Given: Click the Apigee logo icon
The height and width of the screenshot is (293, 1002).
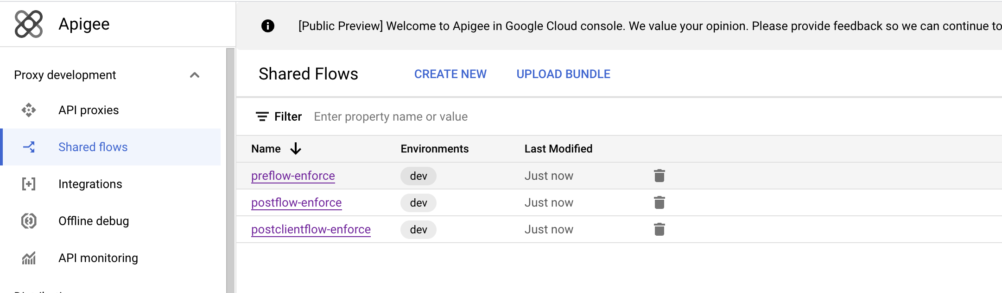Looking at the screenshot, I should (29, 24).
